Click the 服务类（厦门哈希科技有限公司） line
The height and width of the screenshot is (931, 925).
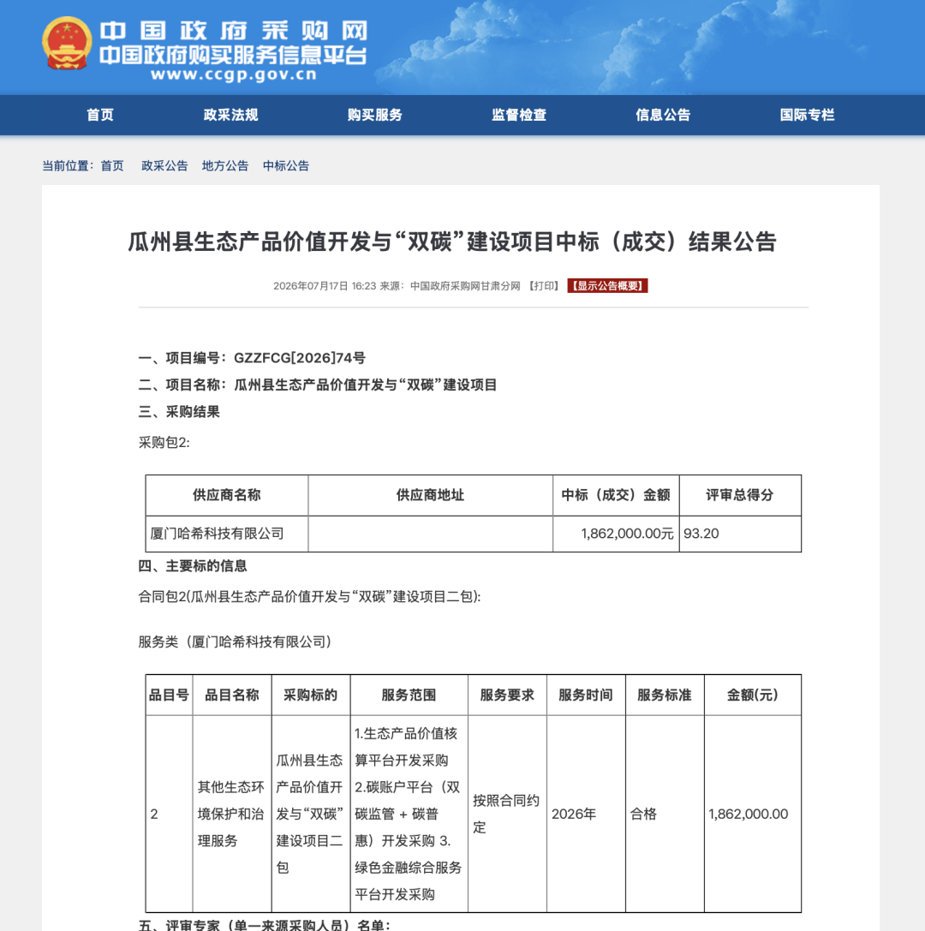(x=237, y=642)
